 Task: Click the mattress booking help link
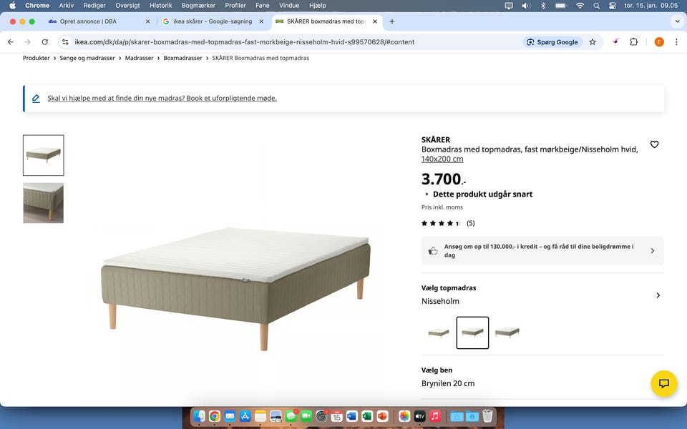click(x=162, y=98)
